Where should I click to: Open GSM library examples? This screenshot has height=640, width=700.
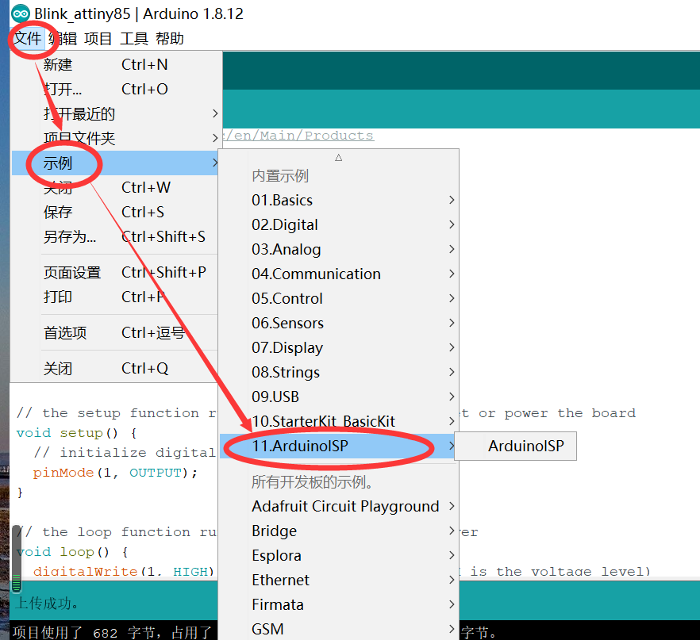pos(340,629)
